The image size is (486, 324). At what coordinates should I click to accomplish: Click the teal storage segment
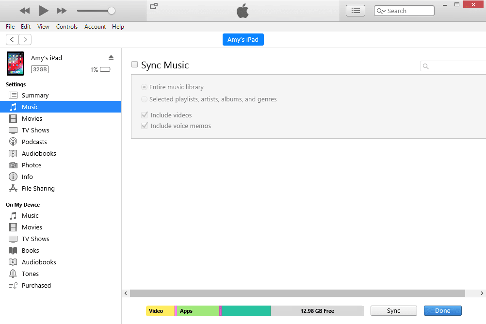[246, 311]
